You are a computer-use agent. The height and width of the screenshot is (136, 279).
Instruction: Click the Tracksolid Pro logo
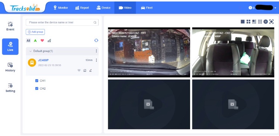(x=25, y=8)
